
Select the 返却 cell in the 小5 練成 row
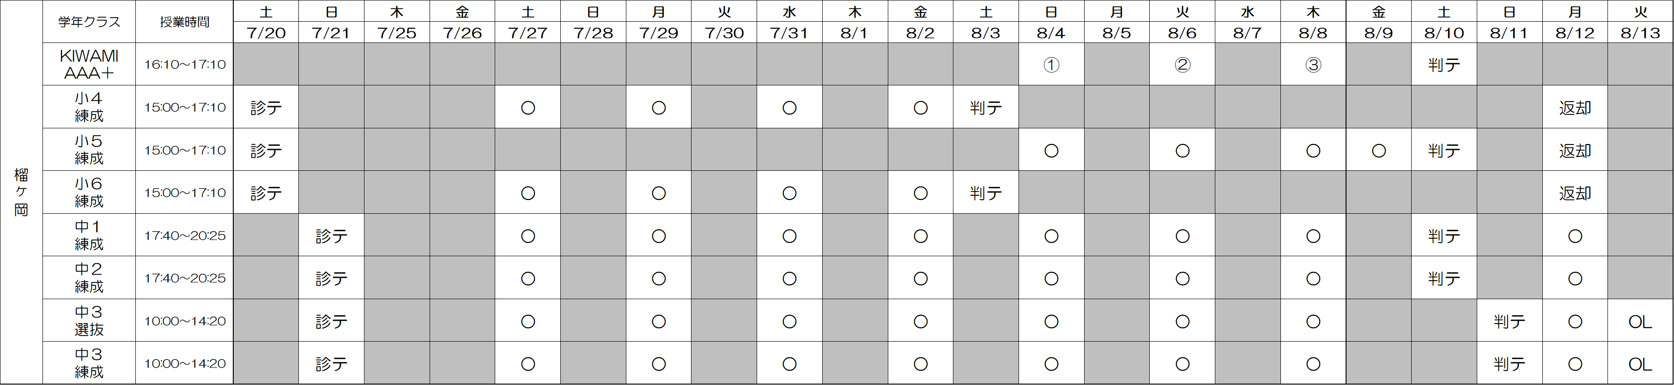pos(1575,150)
